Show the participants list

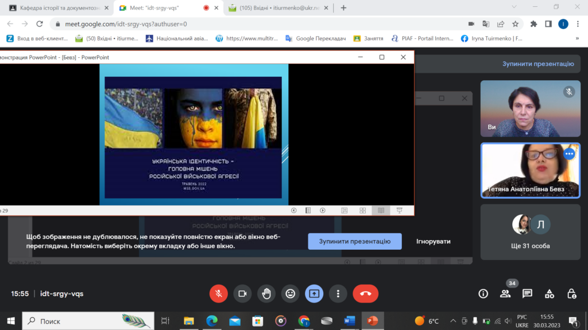[x=505, y=293]
